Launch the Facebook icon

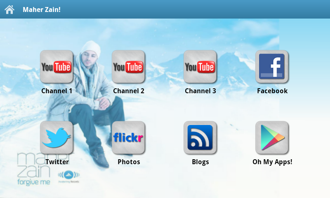click(x=272, y=67)
